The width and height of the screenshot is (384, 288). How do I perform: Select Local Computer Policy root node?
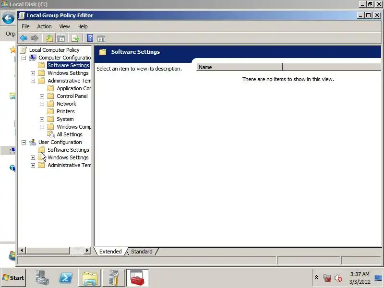coord(54,50)
